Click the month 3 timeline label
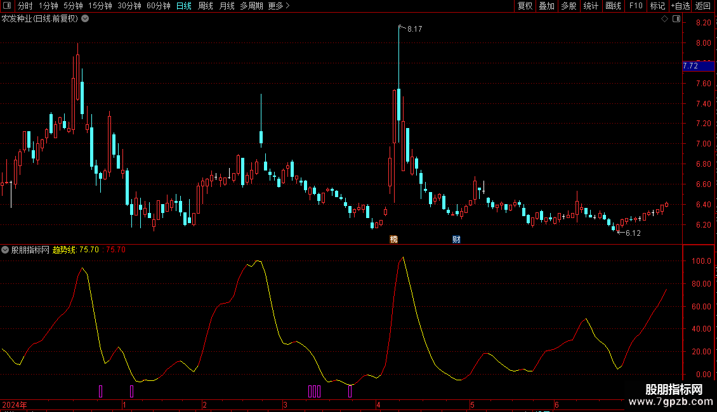This screenshot has width=717, height=412. click(x=285, y=405)
